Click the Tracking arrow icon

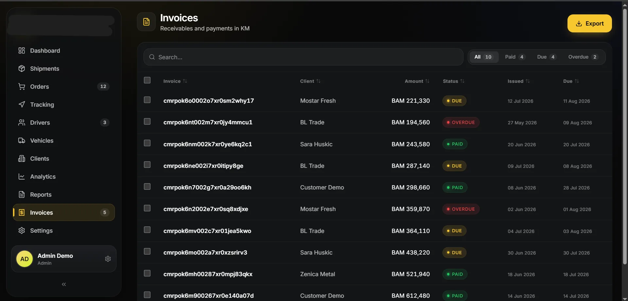pos(22,104)
